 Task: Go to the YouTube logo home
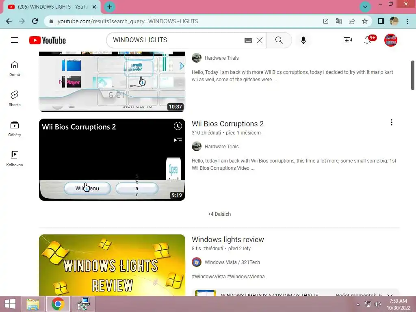[48, 40]
